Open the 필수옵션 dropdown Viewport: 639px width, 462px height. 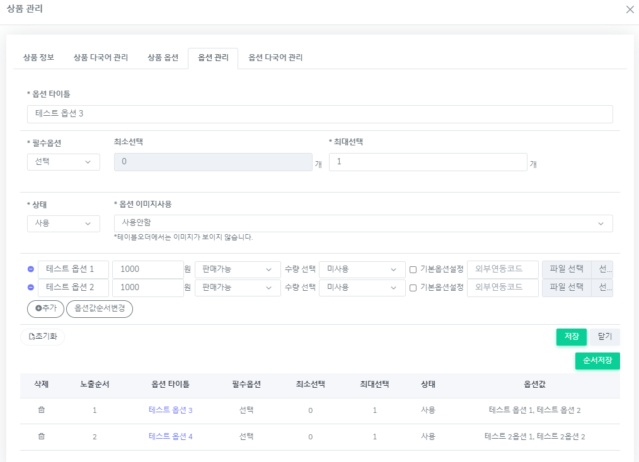pos(63,162)
